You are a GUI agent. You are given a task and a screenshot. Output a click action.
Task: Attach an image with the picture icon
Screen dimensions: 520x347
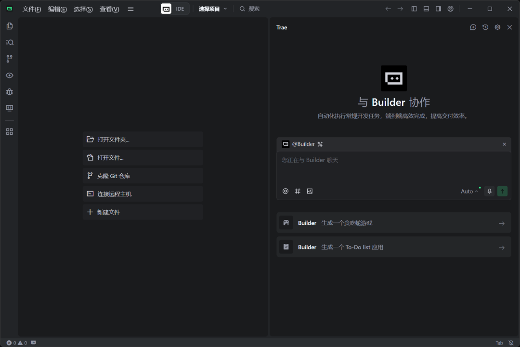pos(310,191)
